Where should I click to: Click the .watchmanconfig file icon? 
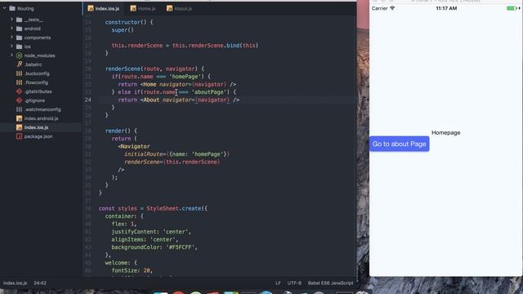pyautogui.click(x=20, y=109)
